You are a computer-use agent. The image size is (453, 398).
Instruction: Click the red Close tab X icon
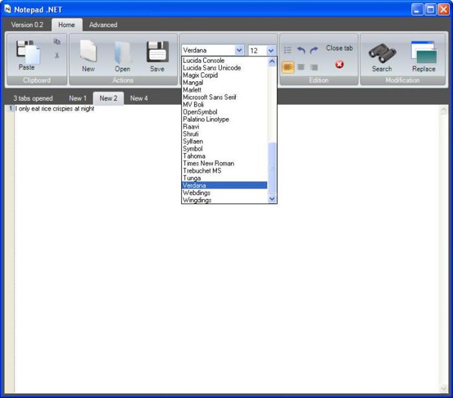click(x=339, y=64)
